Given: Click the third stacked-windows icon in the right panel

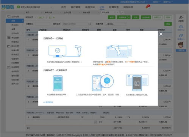Looking at the screenshot, I should point(181,35).
